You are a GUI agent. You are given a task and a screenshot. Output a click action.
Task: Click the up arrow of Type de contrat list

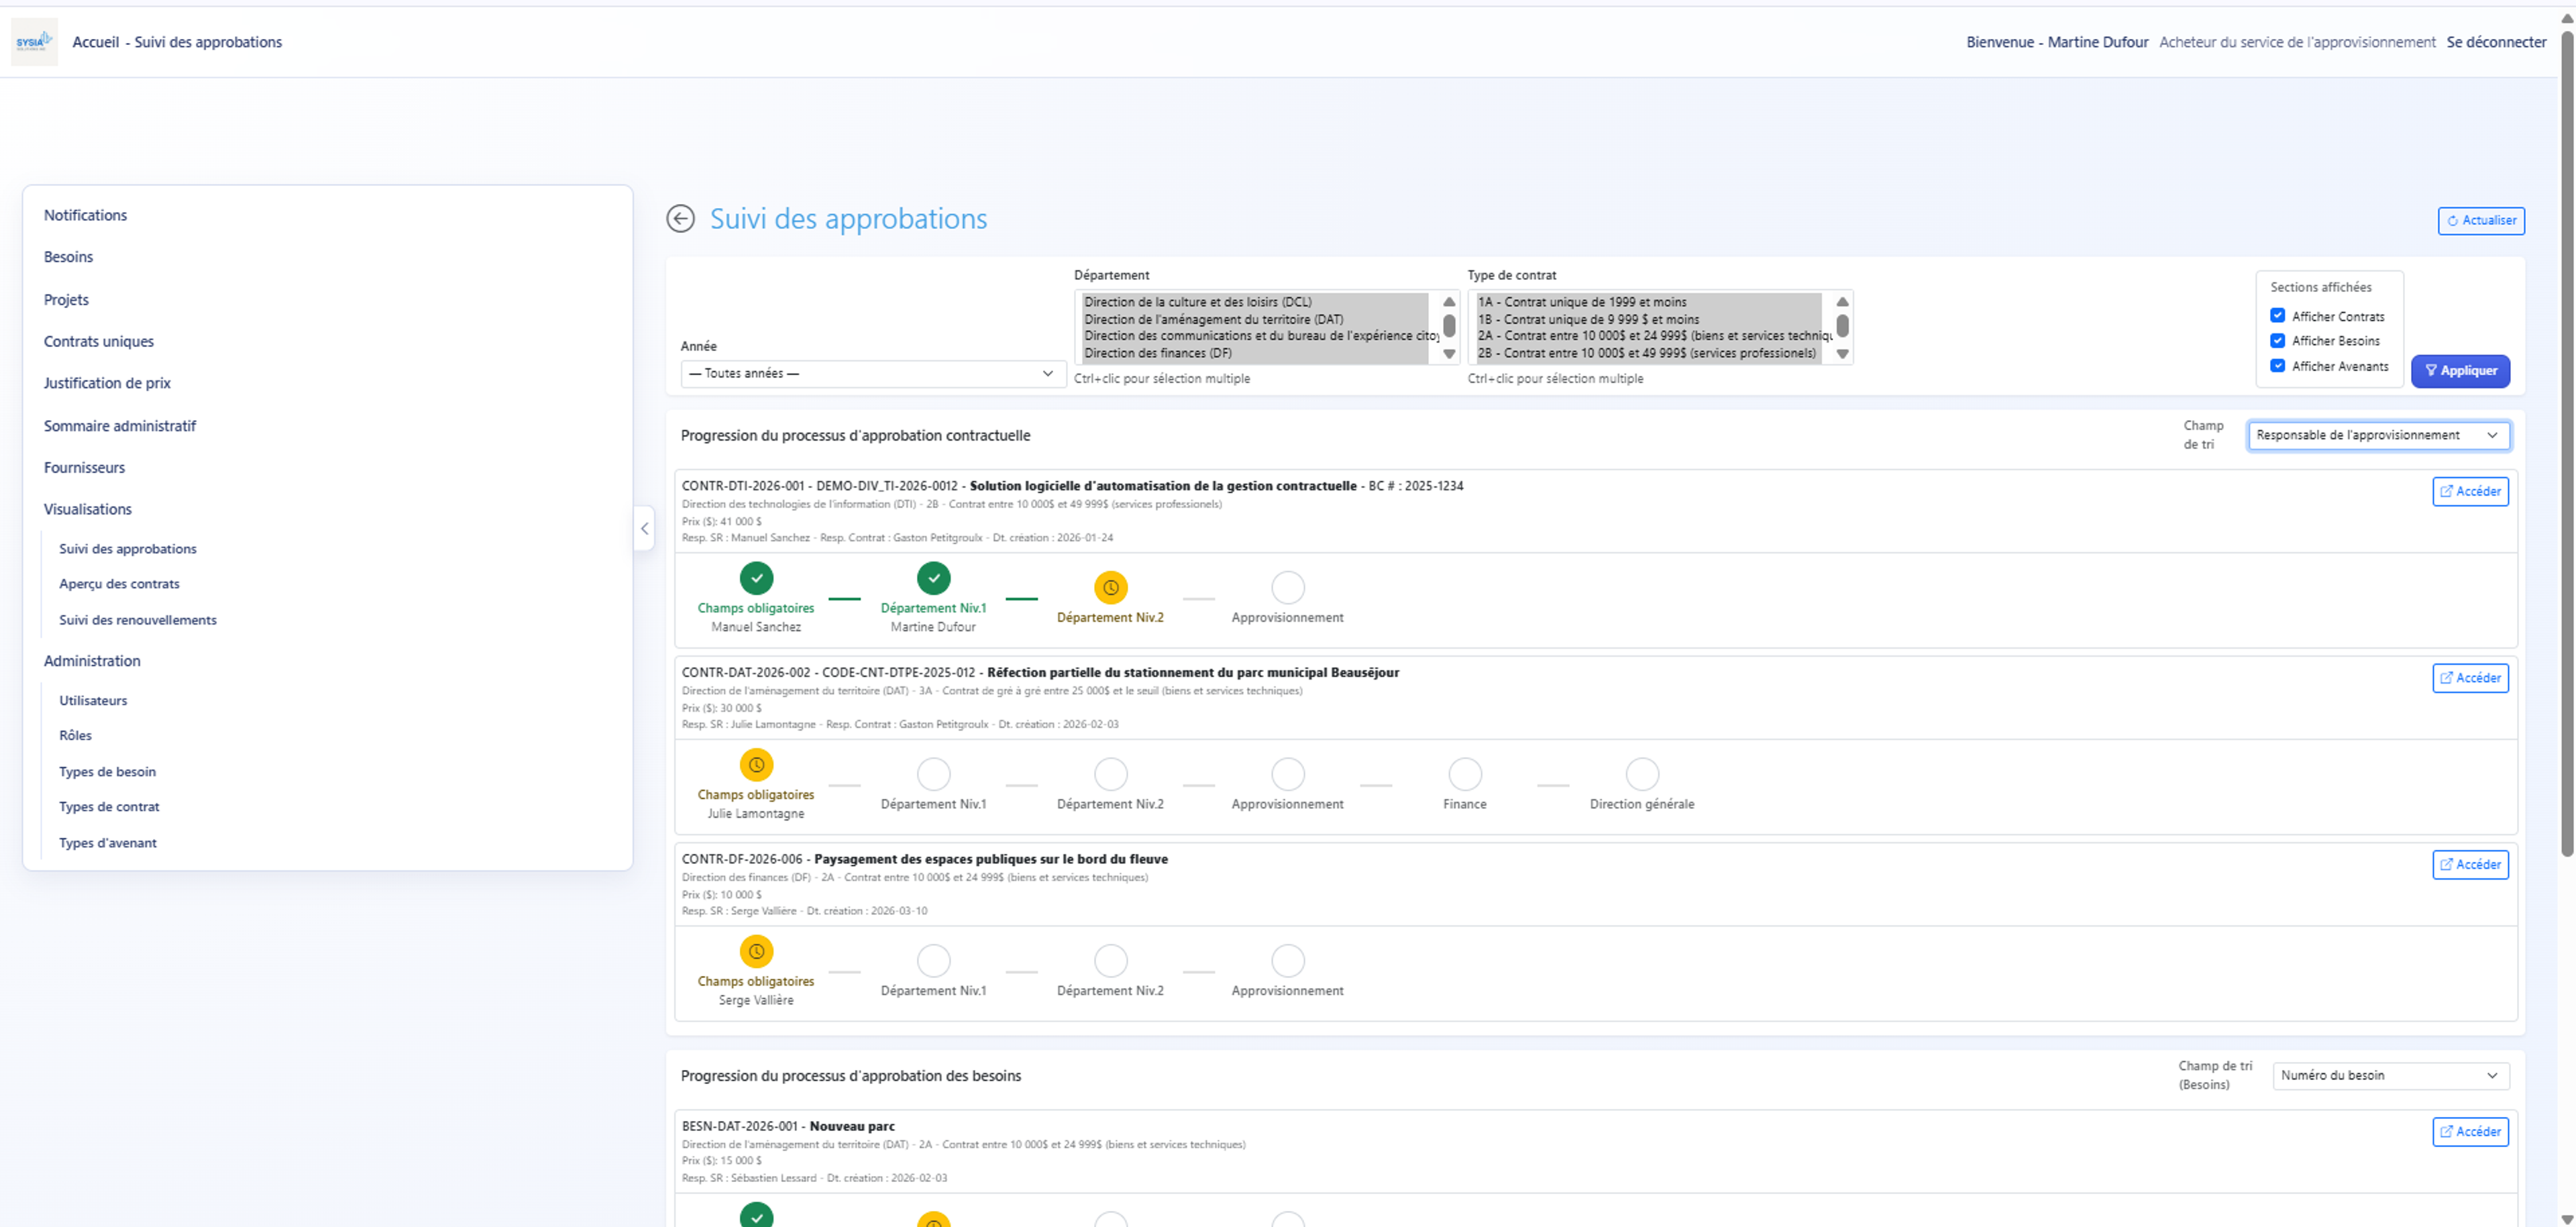click(1842, 302)
